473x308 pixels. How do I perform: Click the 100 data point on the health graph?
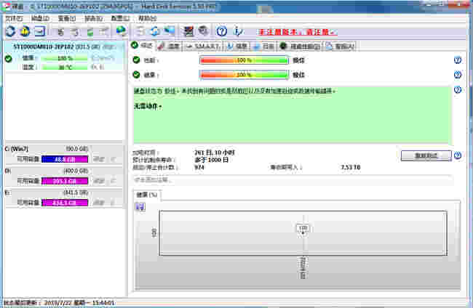pyautogui.click(x=303, y=228)
